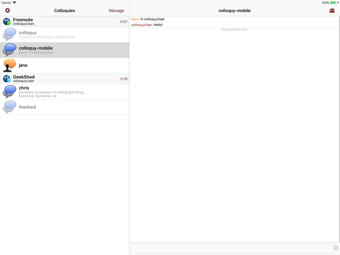Click the Wi-Fi status bar icon

click(14, 3)
